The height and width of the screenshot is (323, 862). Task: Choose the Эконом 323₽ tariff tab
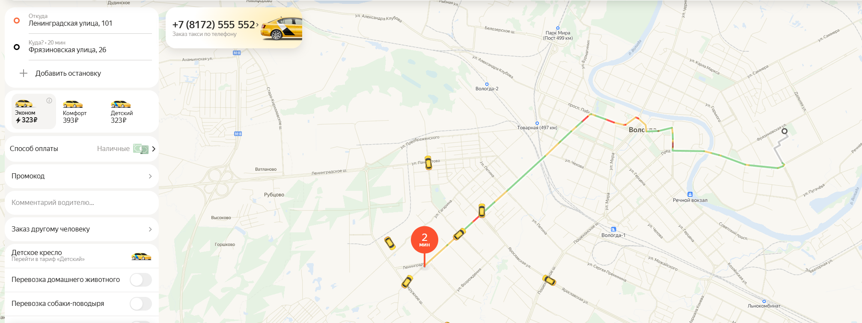click(x=34, y=111)
